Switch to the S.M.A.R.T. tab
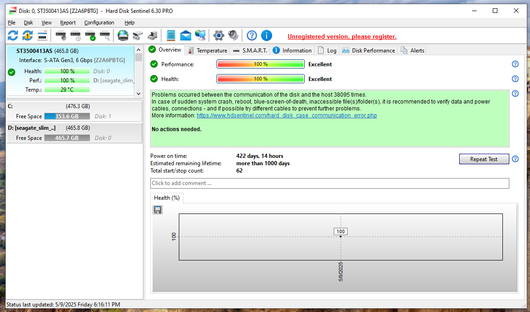The width and height of the screenshot is (530, 312). tap(250, 51)
